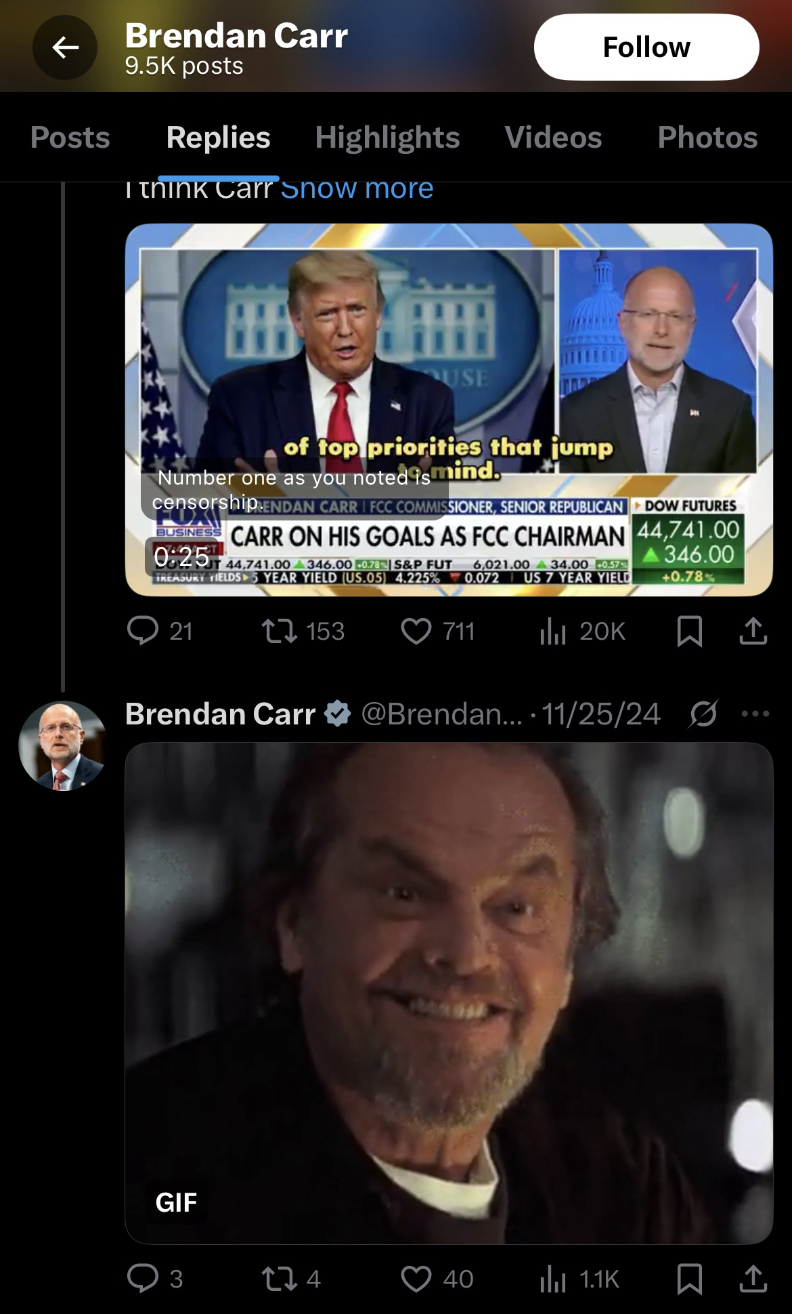Image resolution: width=792 pixels, height=1314 pixels.
Task: Switch to the Posts tab
Action: click(70, 138)
